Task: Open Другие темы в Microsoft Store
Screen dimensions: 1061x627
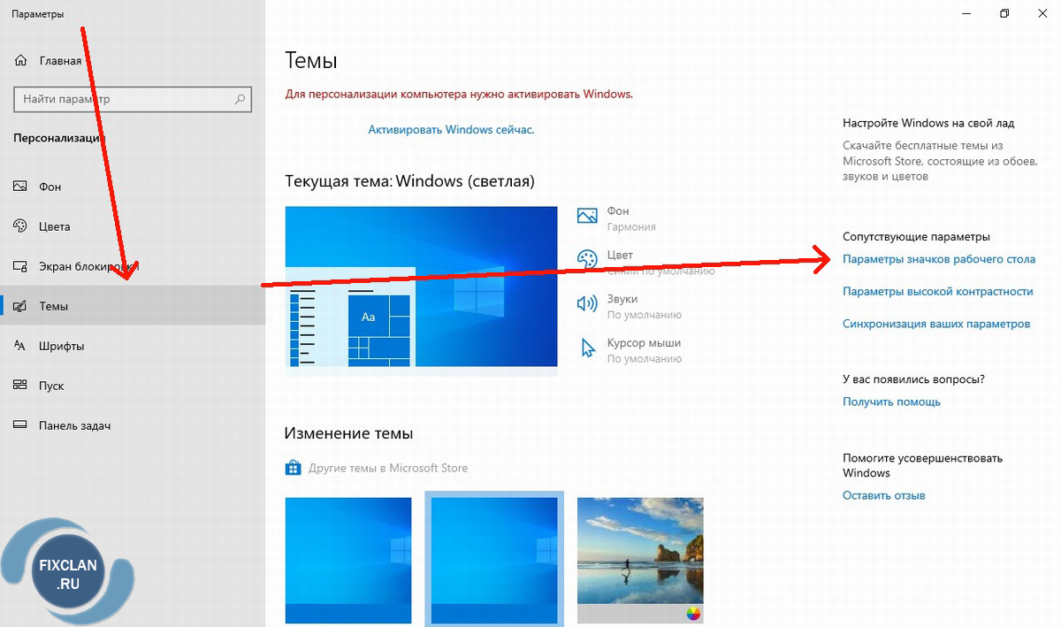Action: point(387,468)
